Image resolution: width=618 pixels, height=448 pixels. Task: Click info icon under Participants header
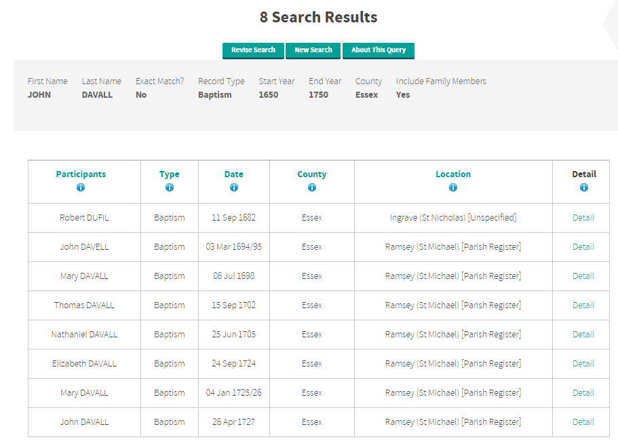[81, 187]
